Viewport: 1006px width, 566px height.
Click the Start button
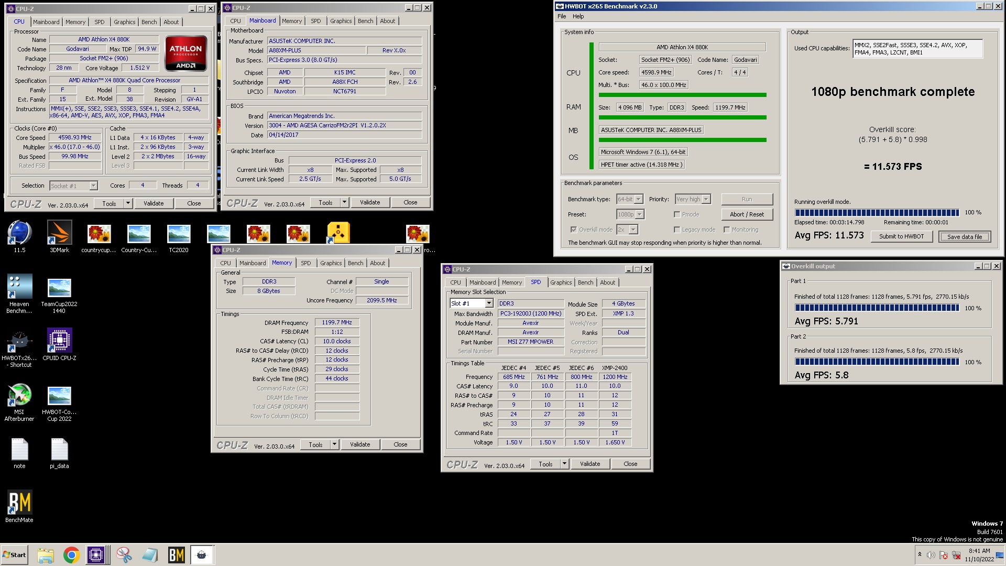click(x=14, y=555)
